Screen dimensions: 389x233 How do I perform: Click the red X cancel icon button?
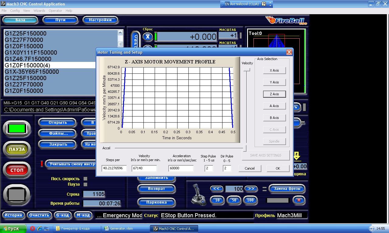pyautogui.click(x=299, y=200)
